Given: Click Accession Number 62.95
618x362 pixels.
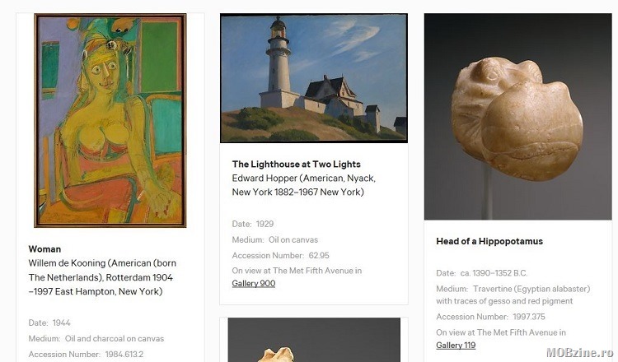Looking at the screenshot, I should coord(280,255).
